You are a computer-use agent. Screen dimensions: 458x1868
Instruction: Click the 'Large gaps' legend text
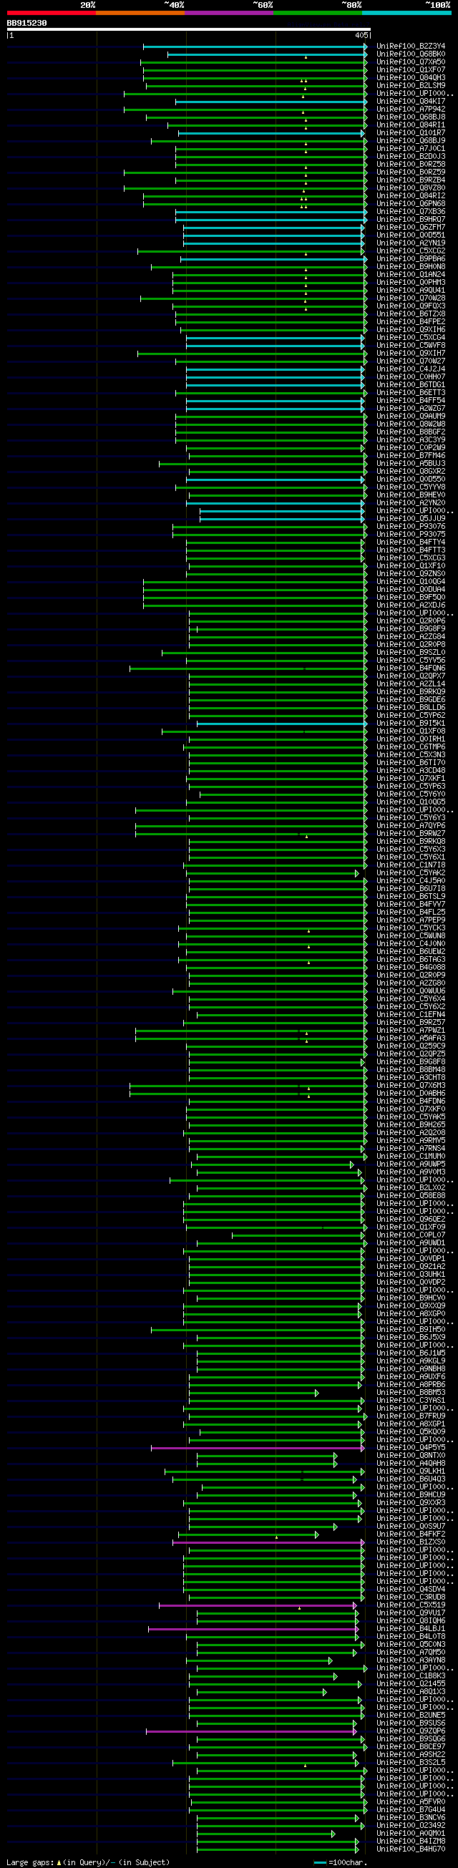pos(29,1862)
